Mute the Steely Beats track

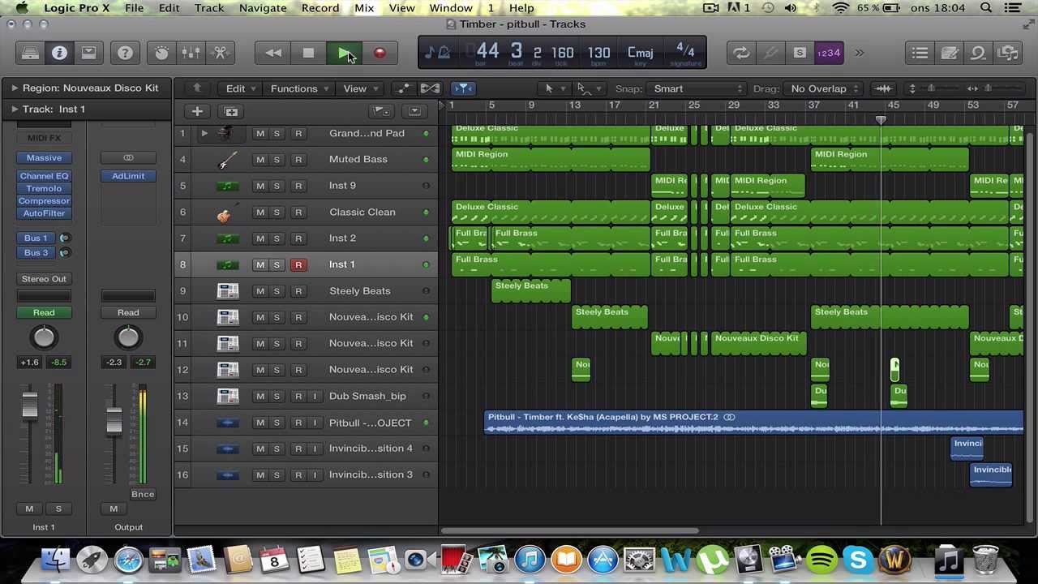[260, 291]
